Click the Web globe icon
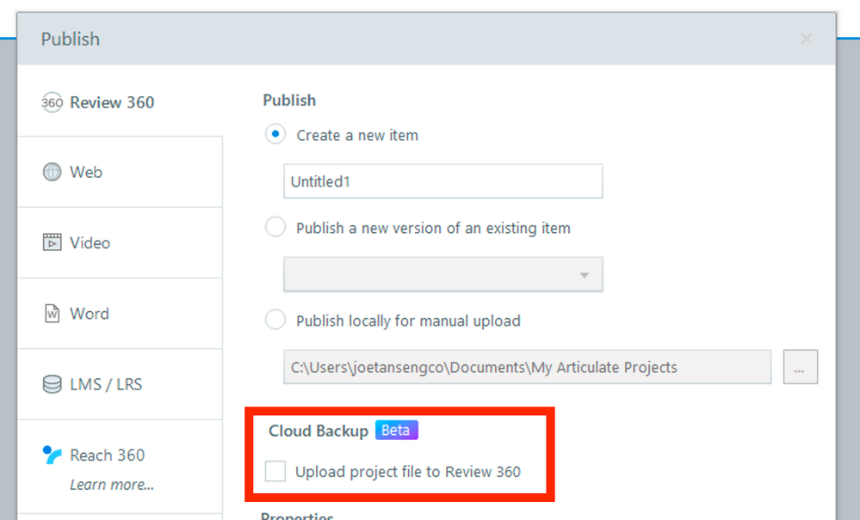This screenshot has height=520, width=860. pyautogui.click(x=53, y=172)
